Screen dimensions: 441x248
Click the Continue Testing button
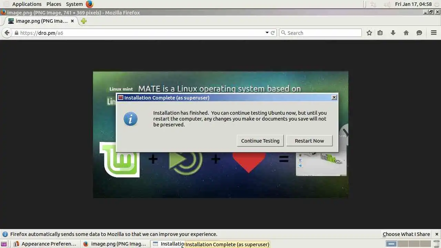pyautogui.click(x=260, y=141)
